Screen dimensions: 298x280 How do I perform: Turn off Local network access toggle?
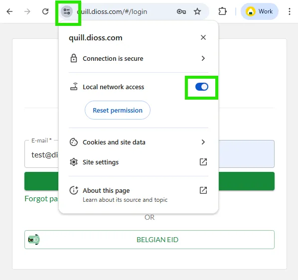(202, 87)
